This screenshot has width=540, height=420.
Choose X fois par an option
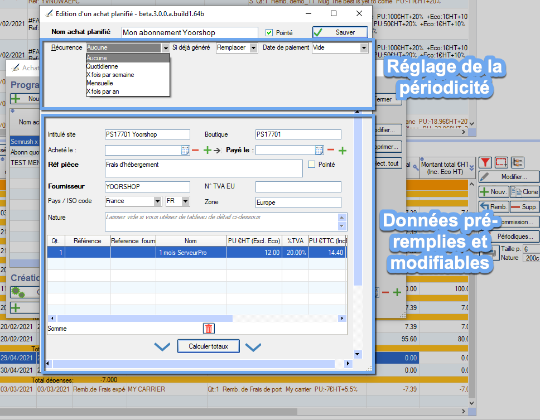coord(128,91)
